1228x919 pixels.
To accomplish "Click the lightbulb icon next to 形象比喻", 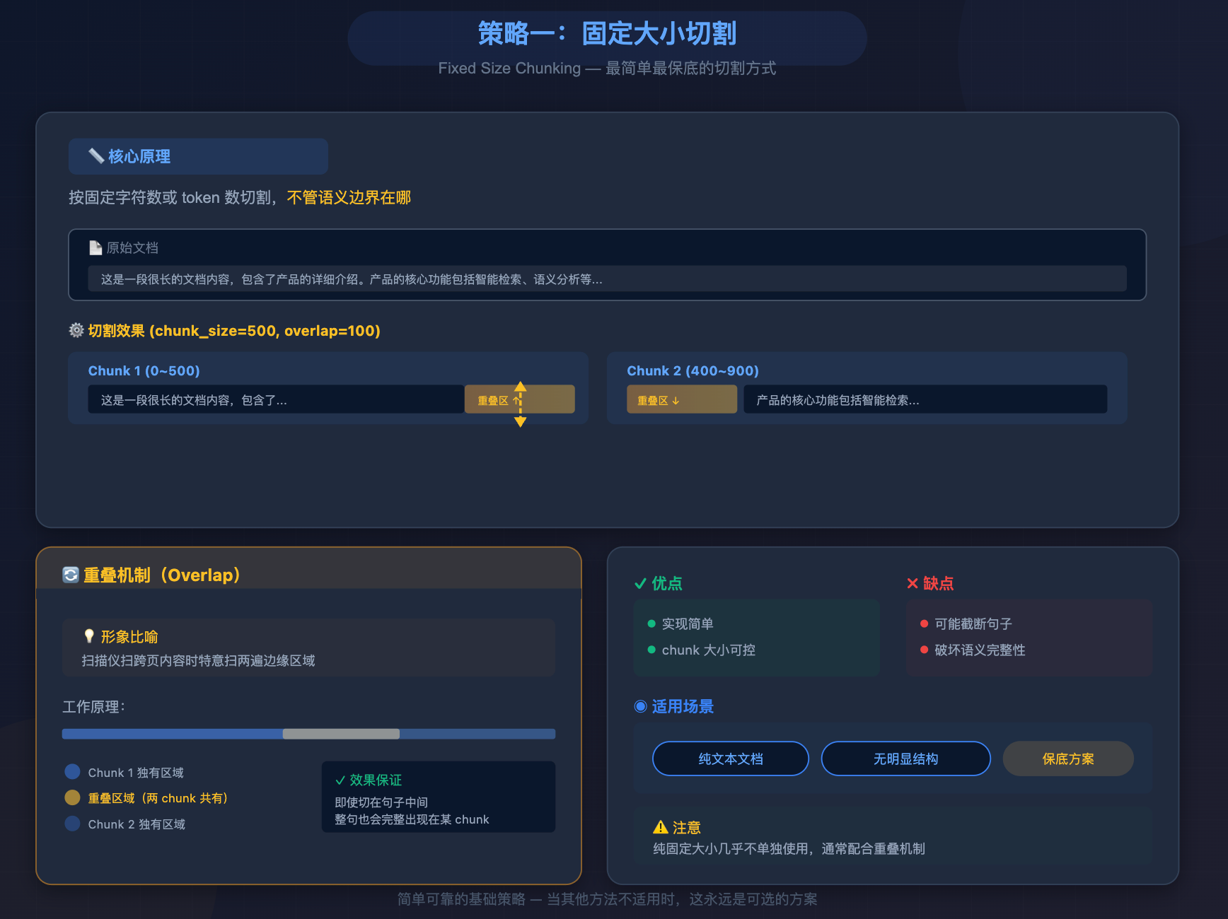I will [x=89, y=636].
